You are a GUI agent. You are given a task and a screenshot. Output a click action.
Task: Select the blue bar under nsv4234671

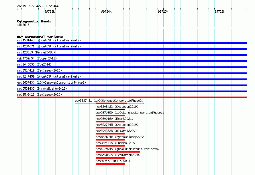tap(132, 49)
